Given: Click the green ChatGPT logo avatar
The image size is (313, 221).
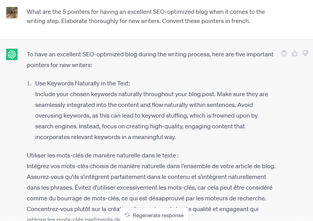Looking at the screenshot, I should (12, 54).
